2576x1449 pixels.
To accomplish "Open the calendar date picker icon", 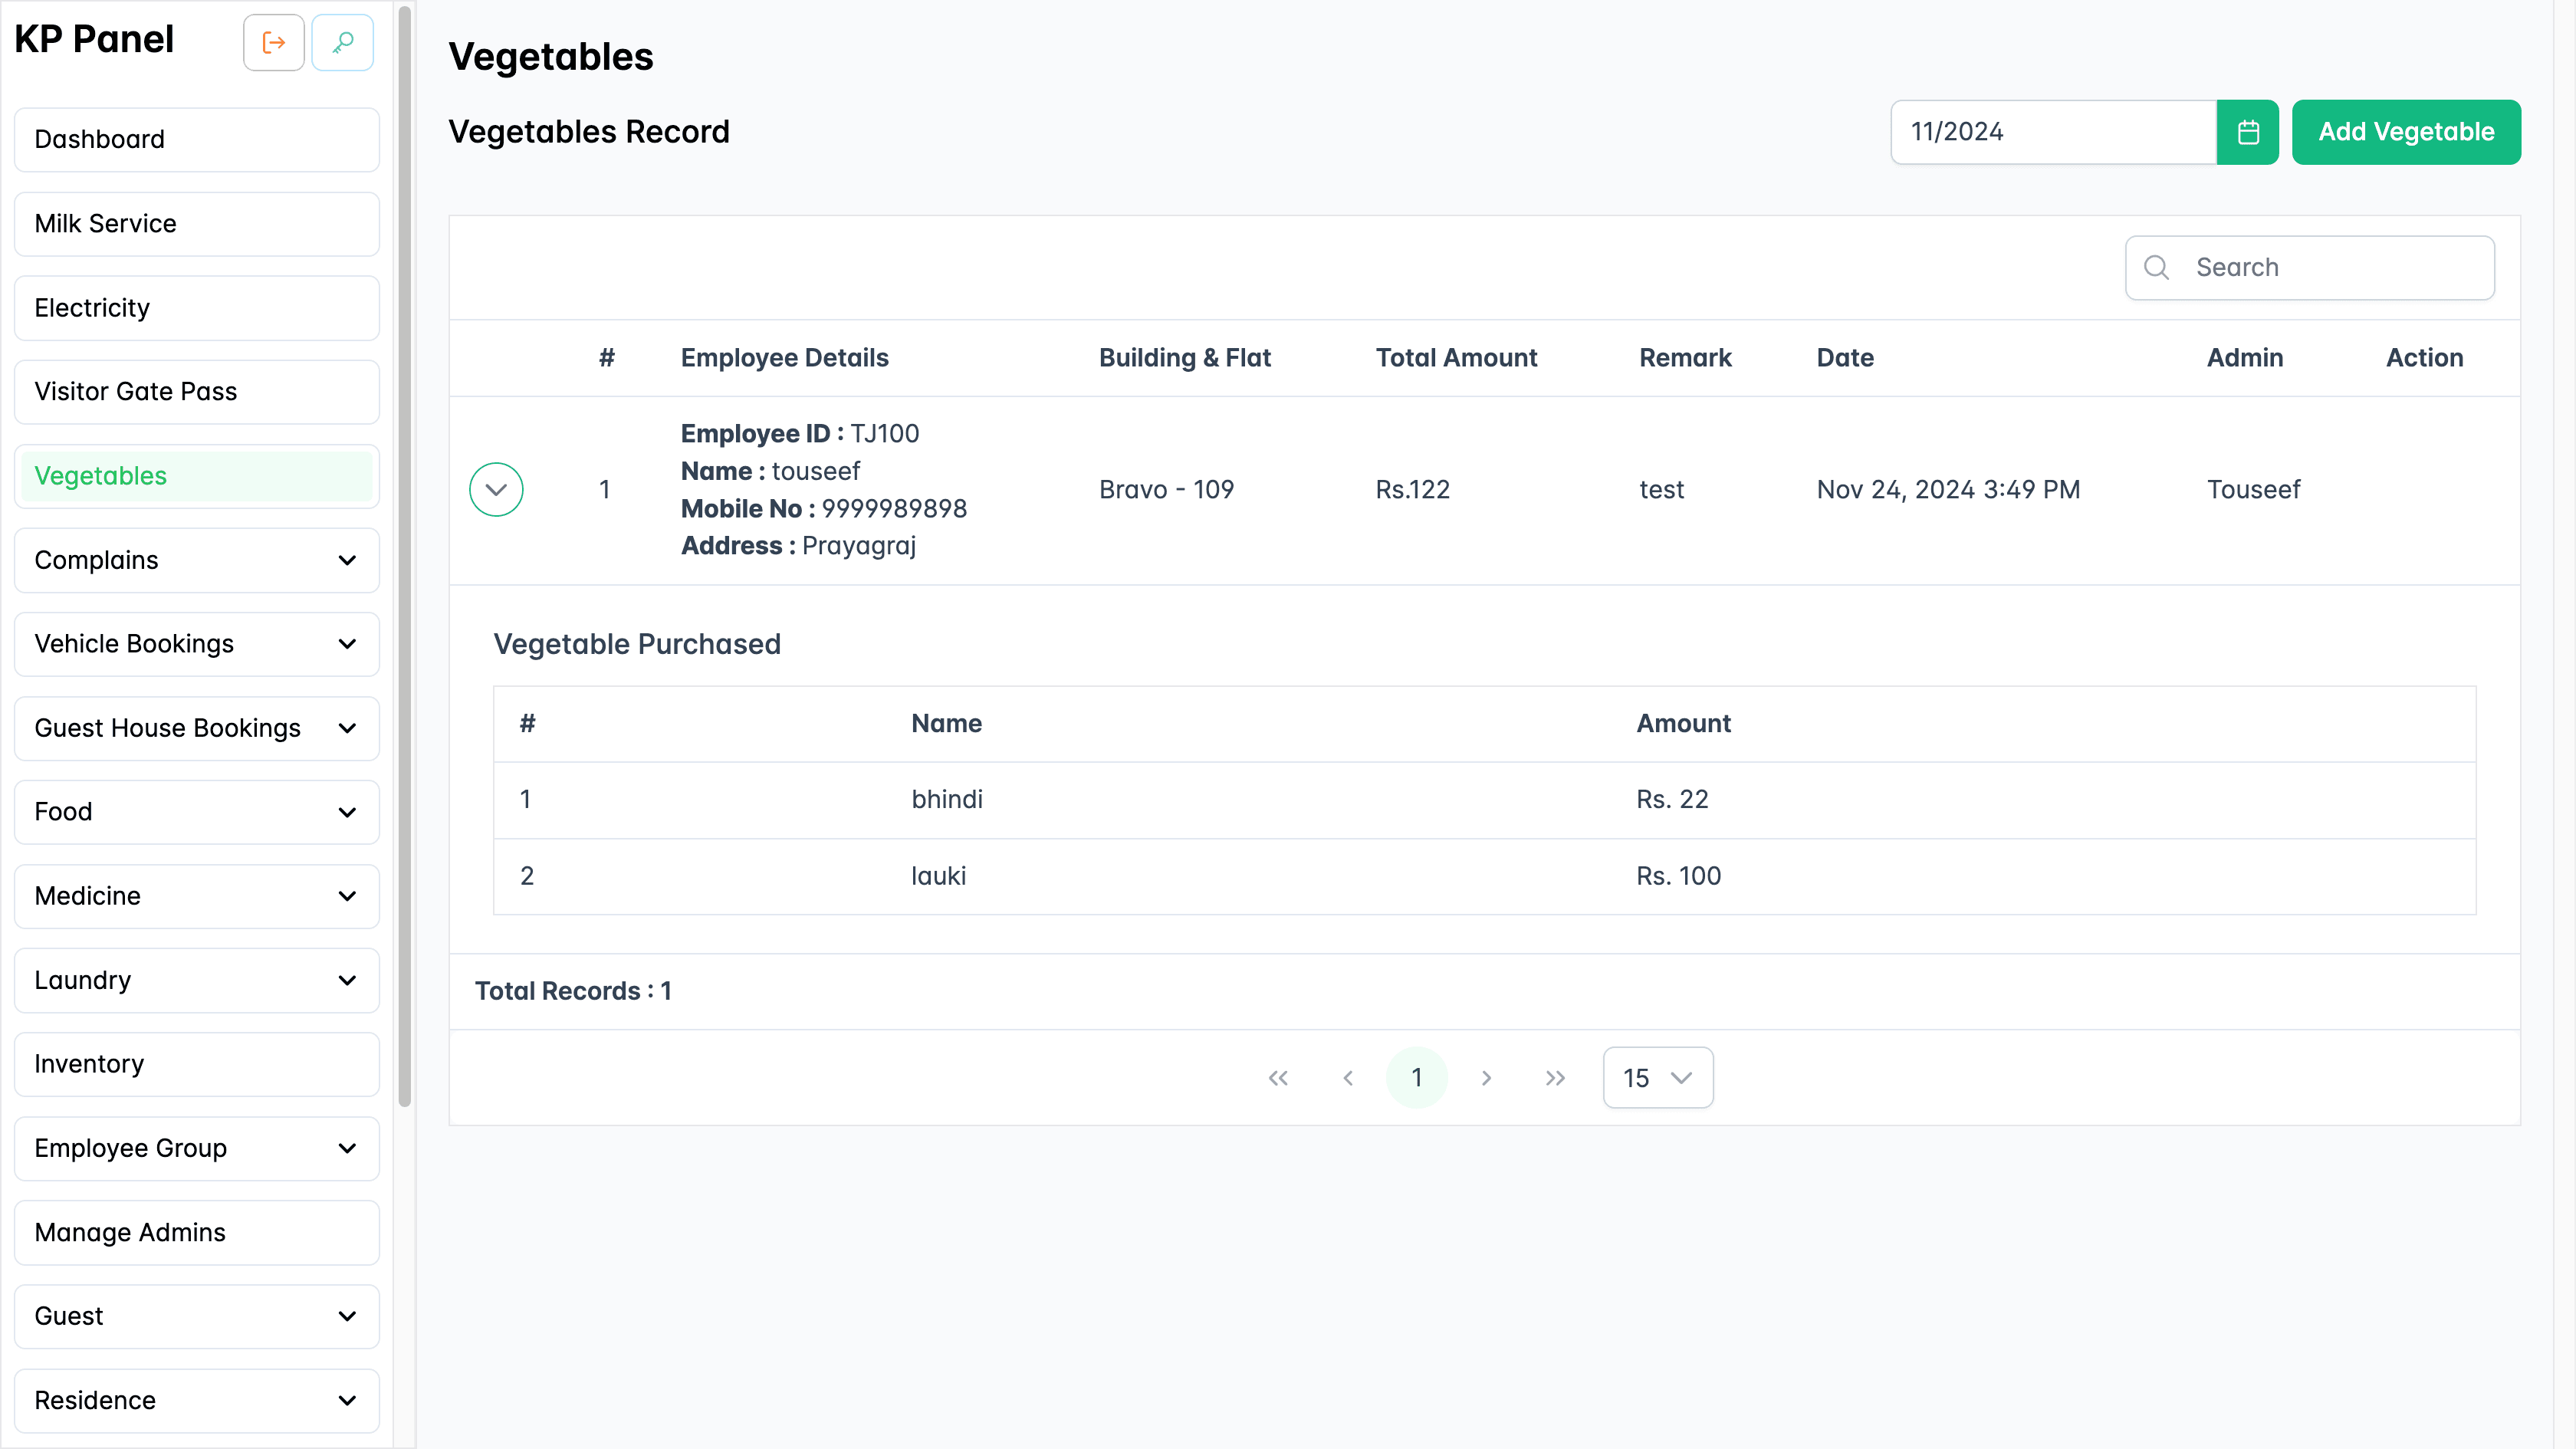I will coord(2247,131).
